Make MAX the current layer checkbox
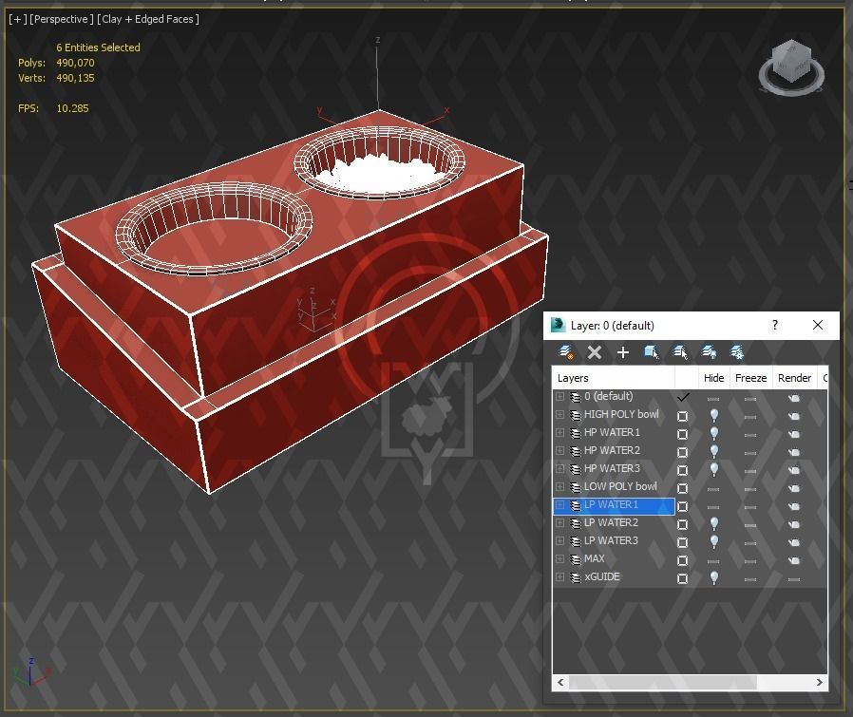 pos(682,561)
